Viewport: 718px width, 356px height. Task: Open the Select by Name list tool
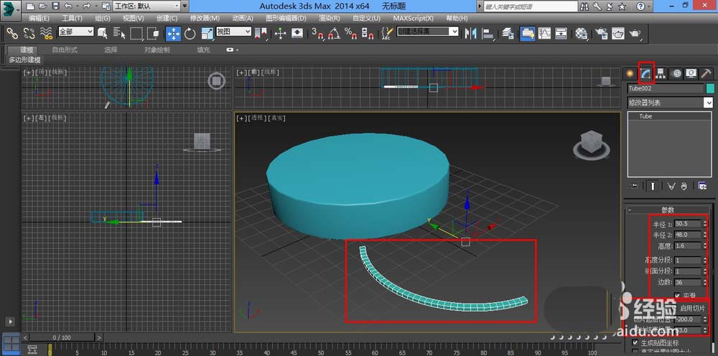[x=119, y=34]
